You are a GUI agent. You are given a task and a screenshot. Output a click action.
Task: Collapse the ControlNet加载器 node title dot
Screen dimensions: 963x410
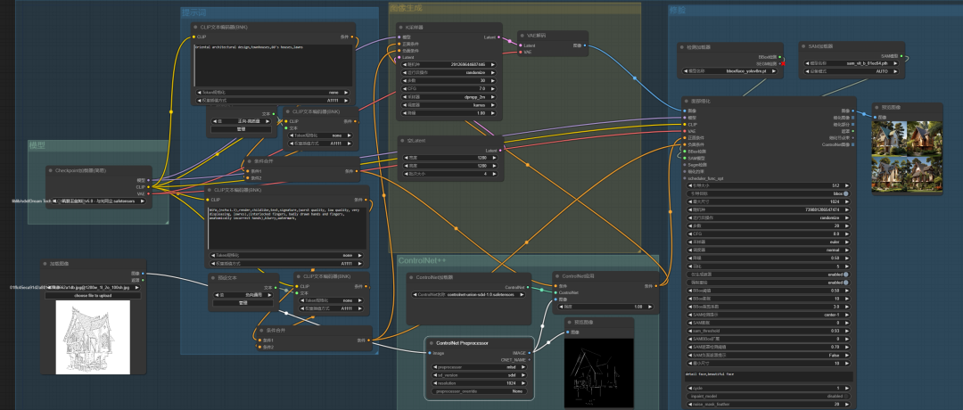pyautogui.click(x=411, y=277)
